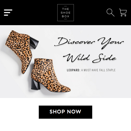Open the hamburger navigation menu
131x131 pixels.
[x=8, y=13]
